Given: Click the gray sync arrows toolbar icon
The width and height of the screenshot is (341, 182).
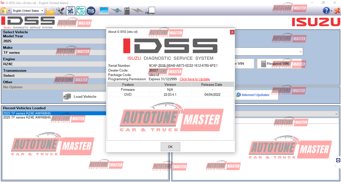Looking at the screenshot, I should (x=116, y=10).
